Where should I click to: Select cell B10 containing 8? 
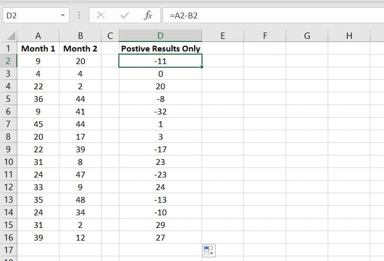pyautogui.click(x=80, y=162)
